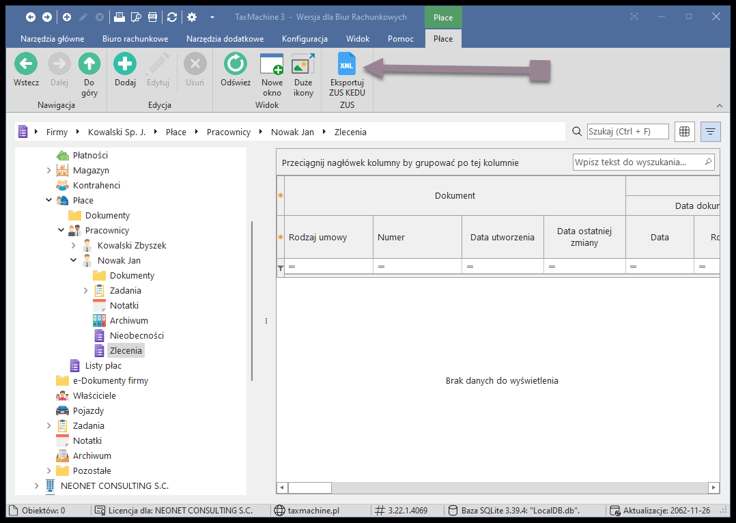Click the green Odśwież refresh icon

click(236, 64)
